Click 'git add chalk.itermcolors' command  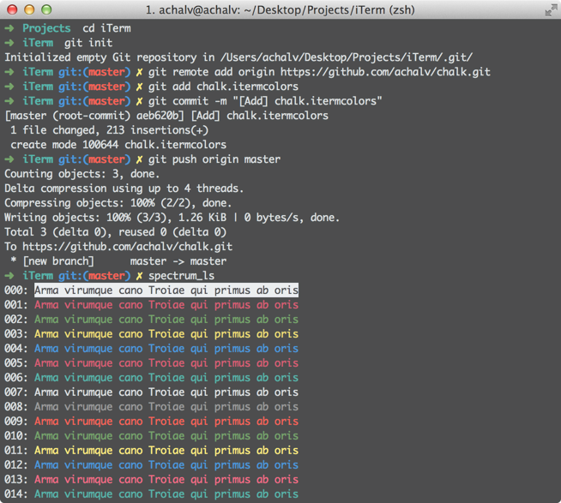tap(223, 87)
